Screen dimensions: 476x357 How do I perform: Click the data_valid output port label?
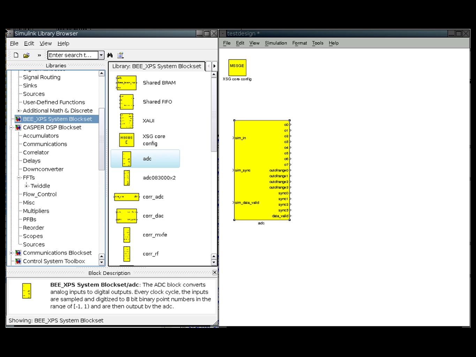tap(280, 216)
